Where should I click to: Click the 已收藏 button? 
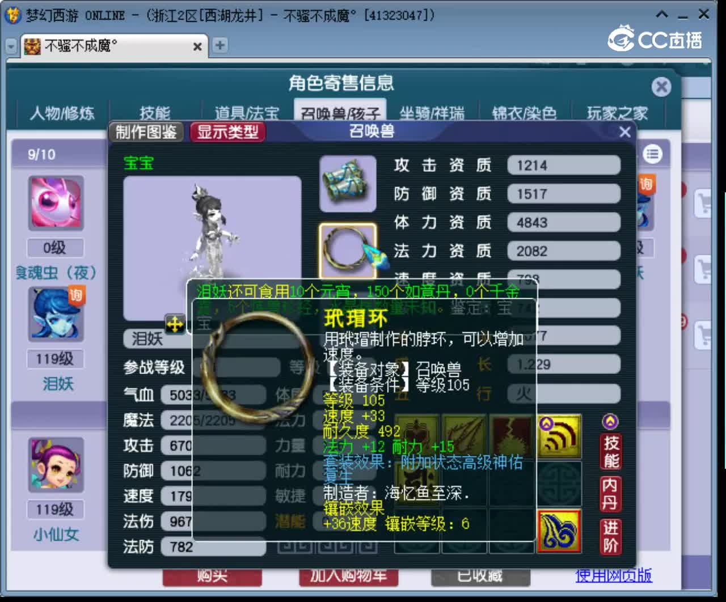point(480,576)
